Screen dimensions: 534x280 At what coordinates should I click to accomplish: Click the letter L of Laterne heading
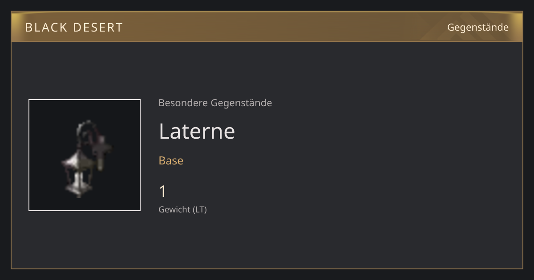coord(164,131)
